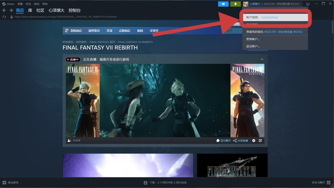This screenshot has height=188, width=334.
Task: Open the 查看 menu
Action: (x=20, y=4)
